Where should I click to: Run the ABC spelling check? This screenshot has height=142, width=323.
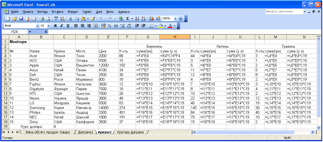(x=56, y=19)
